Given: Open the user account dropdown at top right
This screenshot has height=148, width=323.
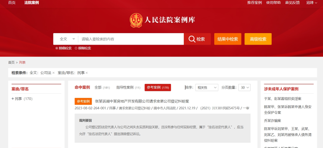Looking at the screenshot, I should tap(312, 3).
